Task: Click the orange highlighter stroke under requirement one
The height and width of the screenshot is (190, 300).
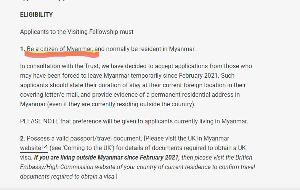Action: 62,54
